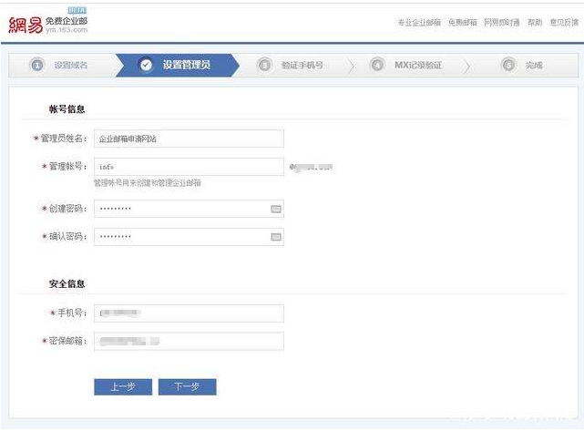Click keyboard icon in 确认密码 field
584x431 pixels.
click(275, 237)
